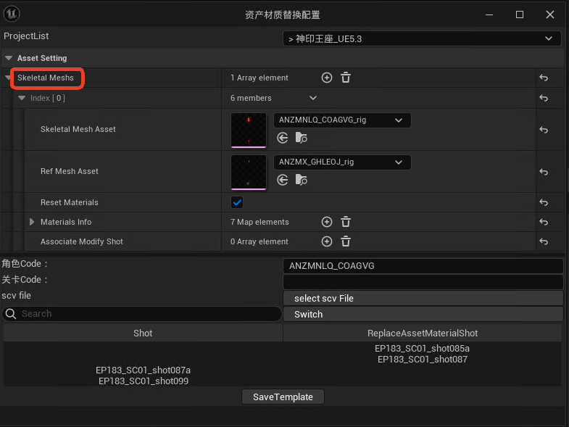Collapse the Asset Setting section

9,58
